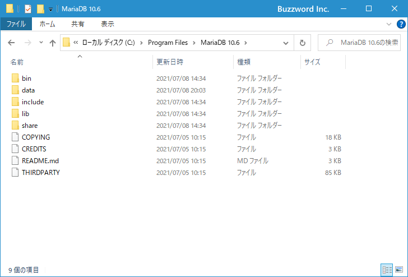Click the data folder icon
The image size is (408, 277).
tap(15, 90)
